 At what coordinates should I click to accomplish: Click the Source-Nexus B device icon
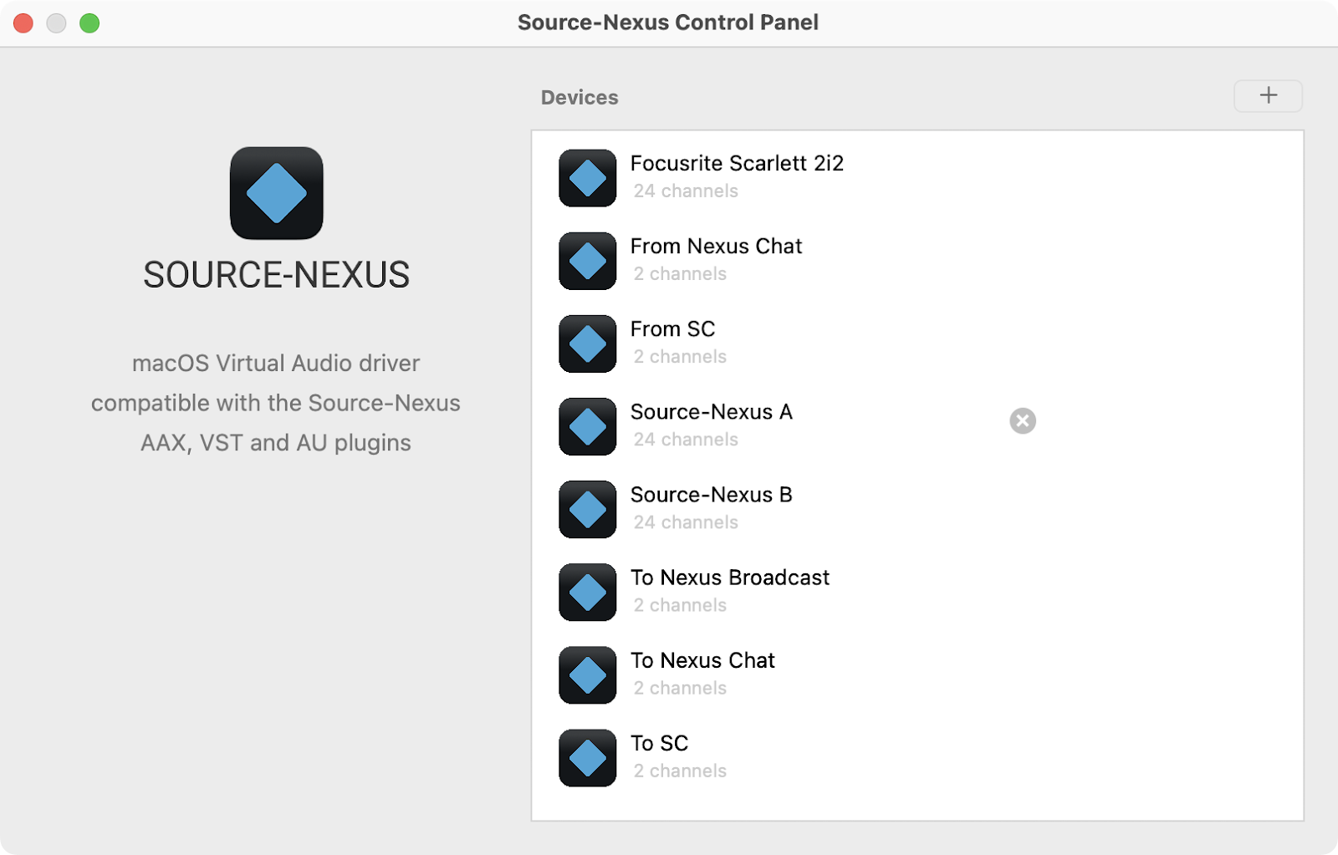pyautogui.click(x=587, y=509)
